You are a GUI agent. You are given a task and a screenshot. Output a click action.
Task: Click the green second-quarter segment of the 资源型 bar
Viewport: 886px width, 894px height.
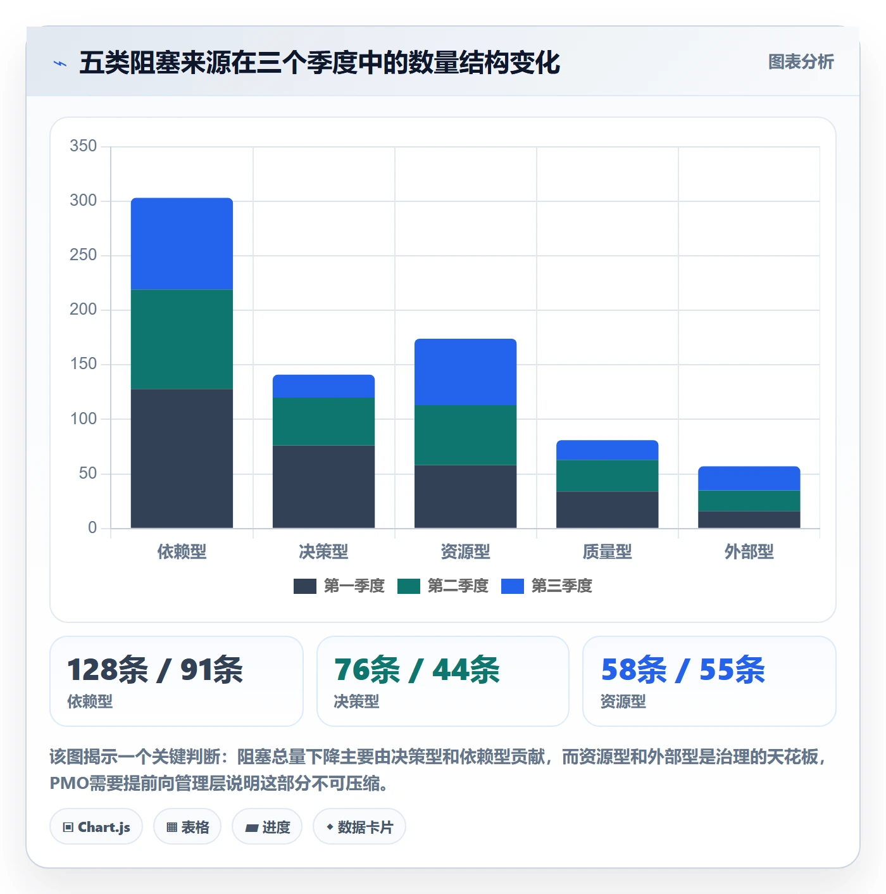465,435
